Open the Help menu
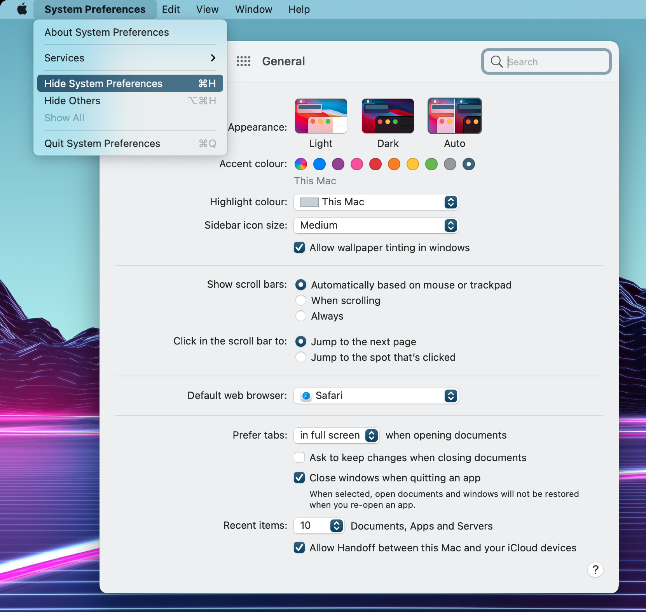 [x=299, y=9]
